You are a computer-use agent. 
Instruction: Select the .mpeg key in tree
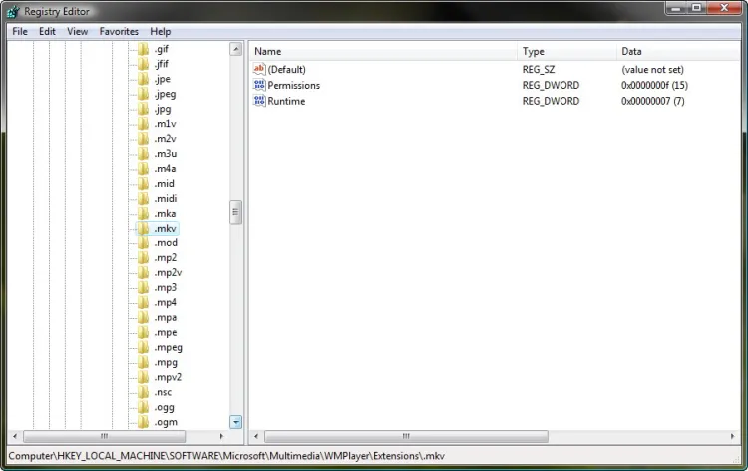click(x=168, y=348)
